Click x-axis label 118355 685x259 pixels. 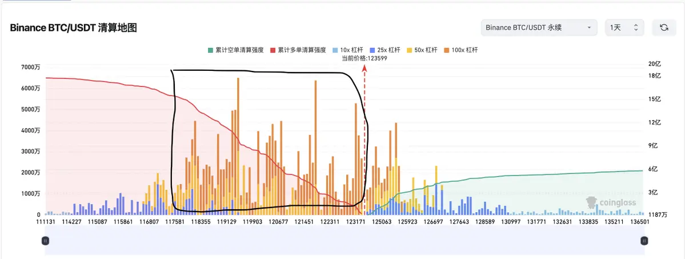coord(201,222)
